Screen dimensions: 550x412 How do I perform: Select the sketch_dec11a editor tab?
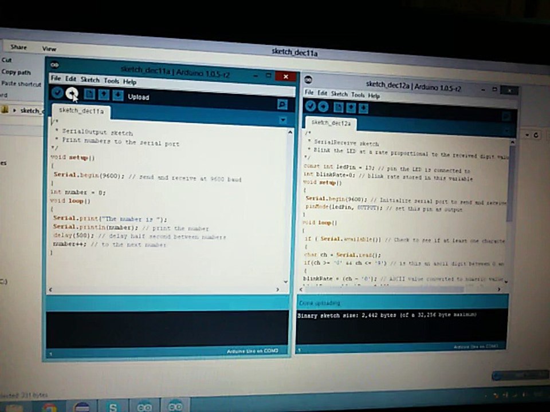(x=81, y=111)
